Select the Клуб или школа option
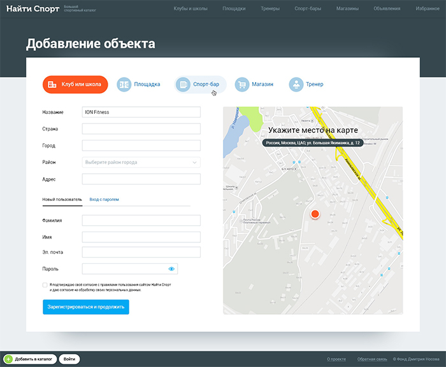The height and width of the screenshot is (367, 446). 75,84
